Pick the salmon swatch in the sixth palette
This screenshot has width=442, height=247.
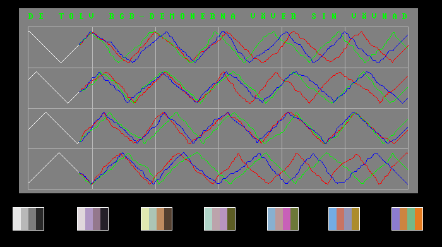pos(340,219)
